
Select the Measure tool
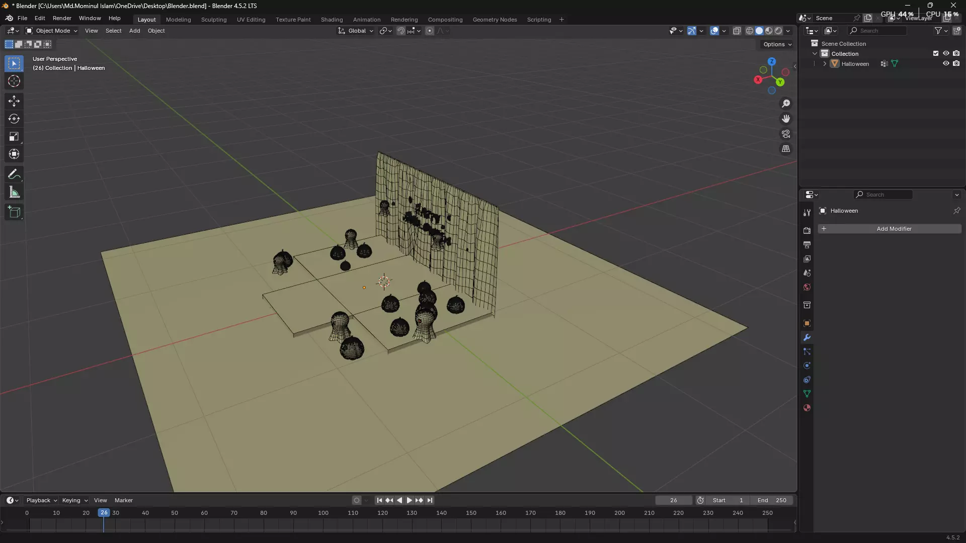click(x=14, y=193)
